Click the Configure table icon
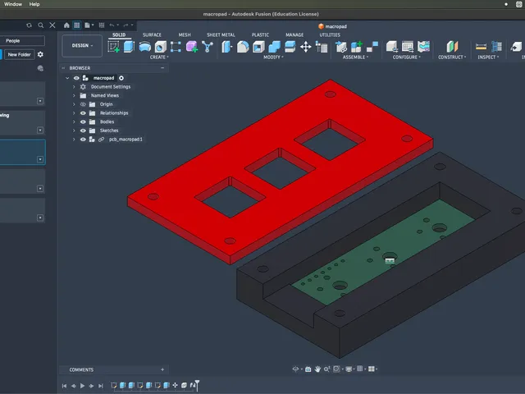The image size is (525, 394). pyautogui.click(x=408, y=47)
